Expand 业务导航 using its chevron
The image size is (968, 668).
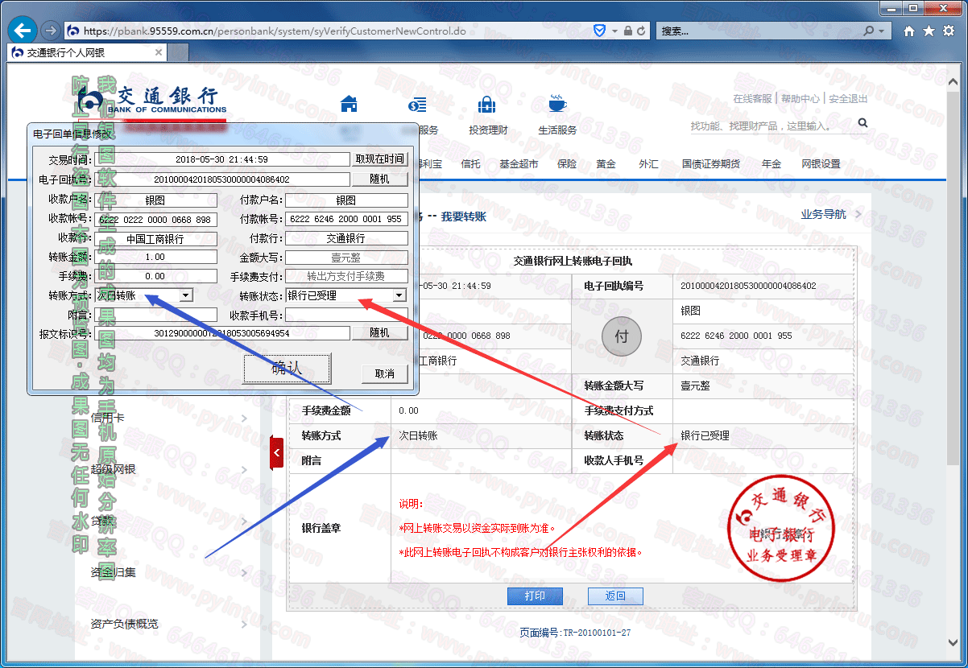(x=858, y=215)
